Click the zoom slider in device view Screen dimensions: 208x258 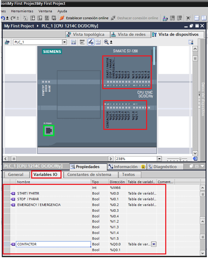(x=177, y=159)
